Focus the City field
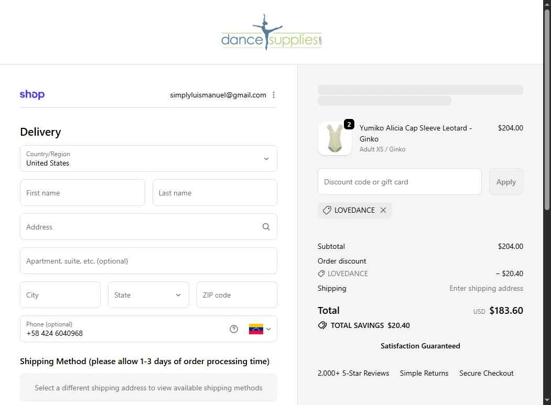The image size is (551, 405). [x=60, y=294]
